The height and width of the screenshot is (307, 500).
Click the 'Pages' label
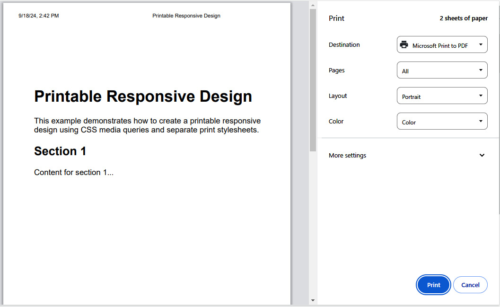(x=336, y=70)
